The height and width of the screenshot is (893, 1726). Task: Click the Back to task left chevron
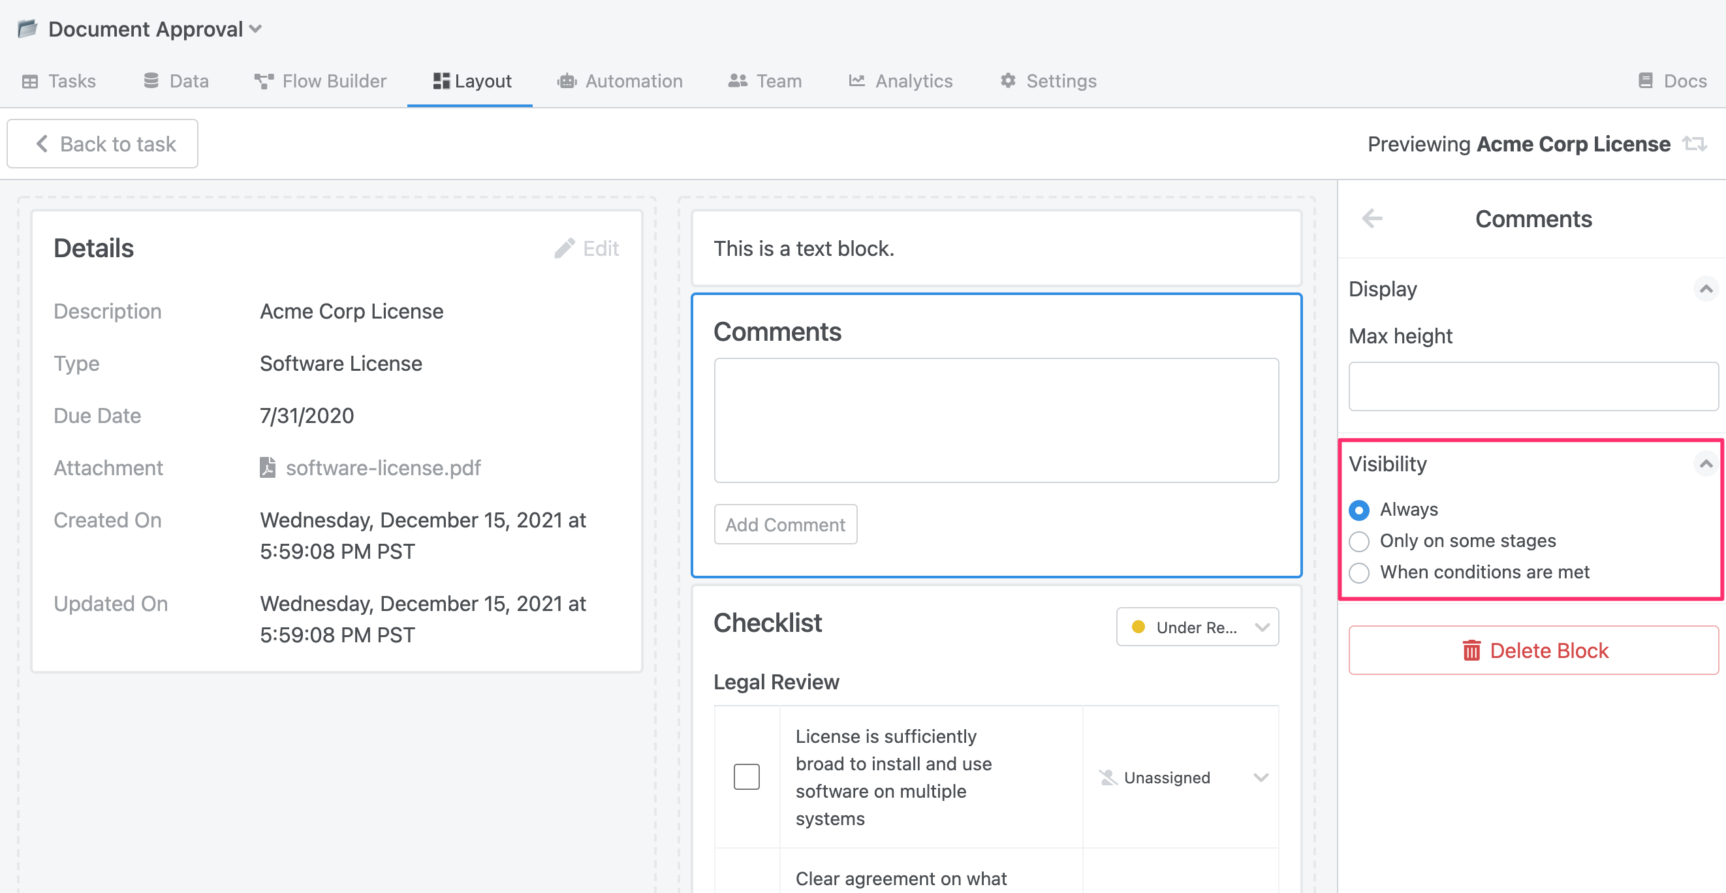(42, 144)
